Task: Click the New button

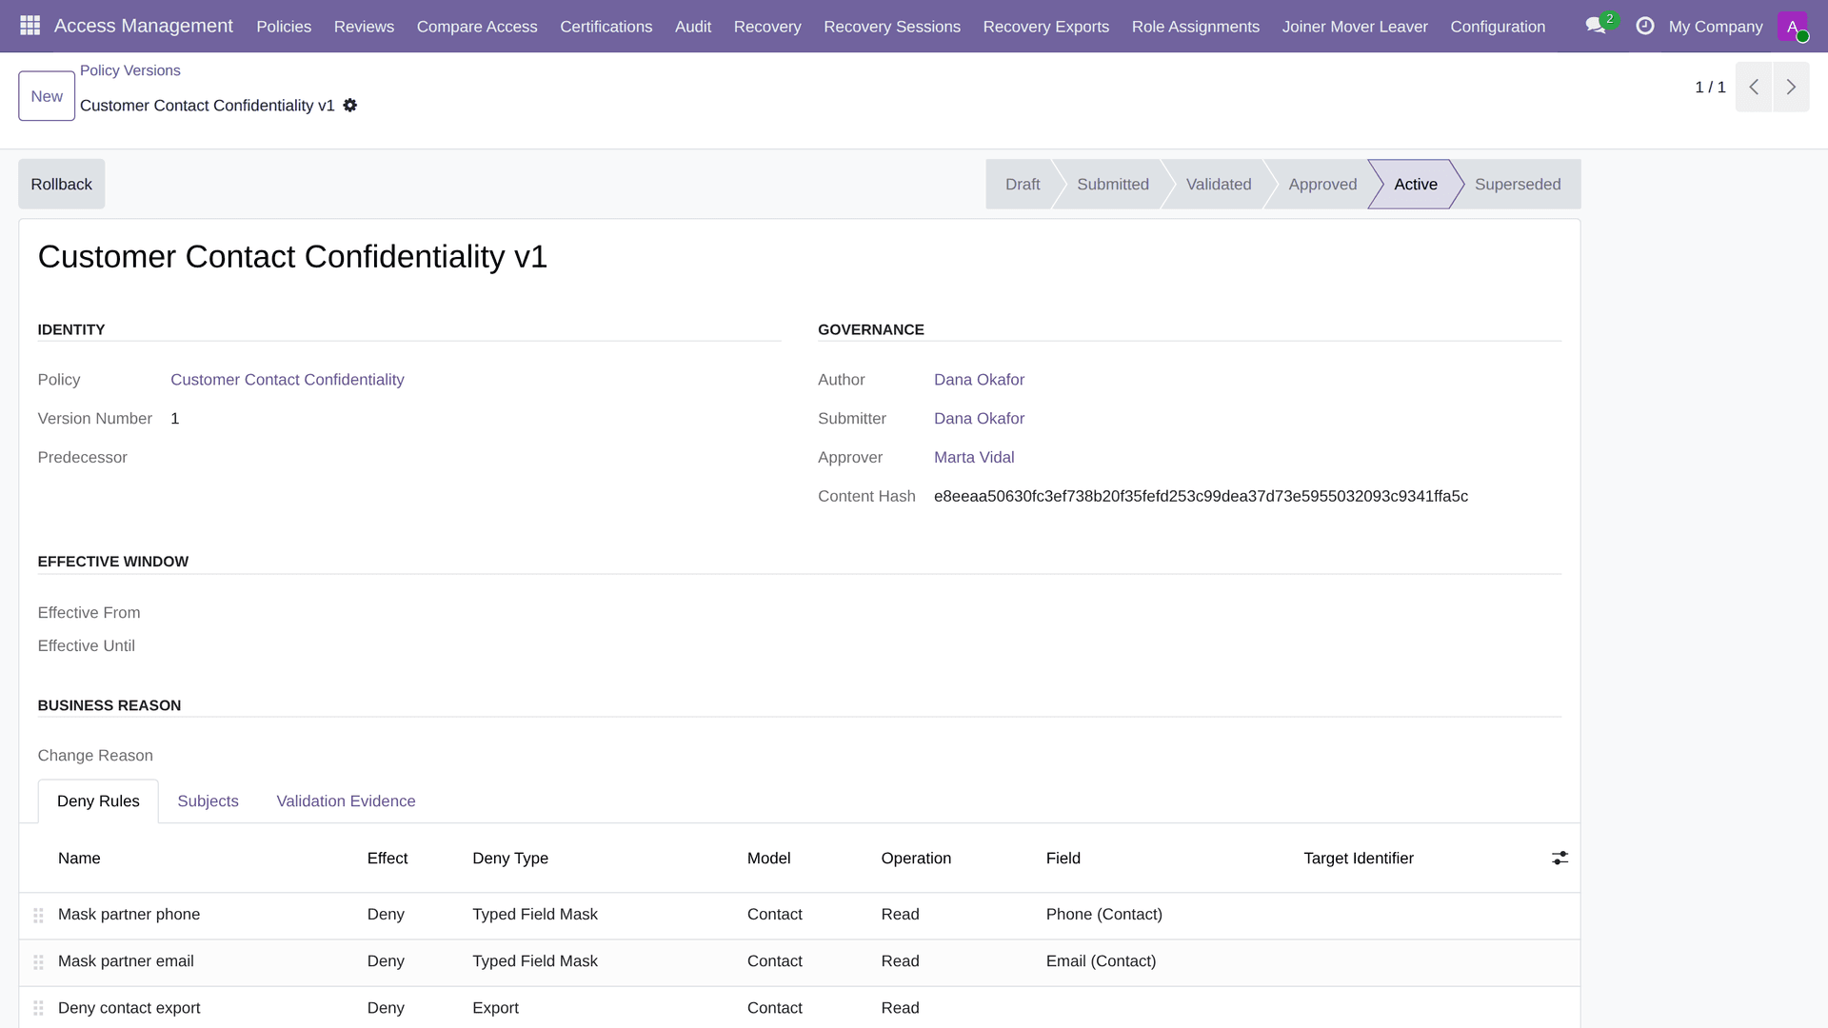Action: pos(47,96)
